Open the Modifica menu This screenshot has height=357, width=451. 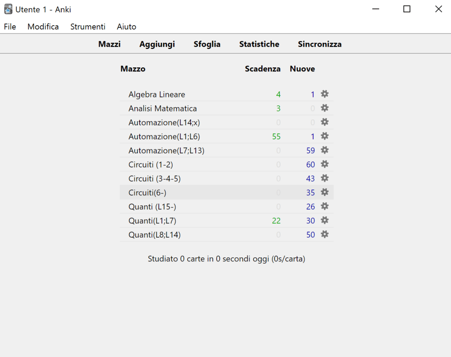click(43, 27)
